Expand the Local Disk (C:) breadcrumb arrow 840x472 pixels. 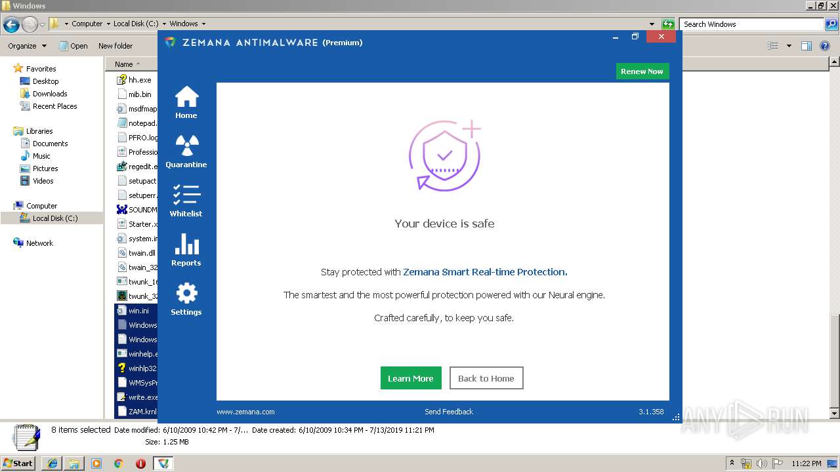(164, 24)
